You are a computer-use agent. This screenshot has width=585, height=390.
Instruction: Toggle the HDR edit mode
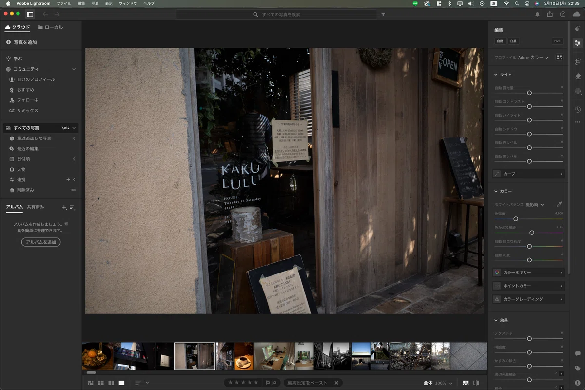pyautogui.click(x=557, y=41)
